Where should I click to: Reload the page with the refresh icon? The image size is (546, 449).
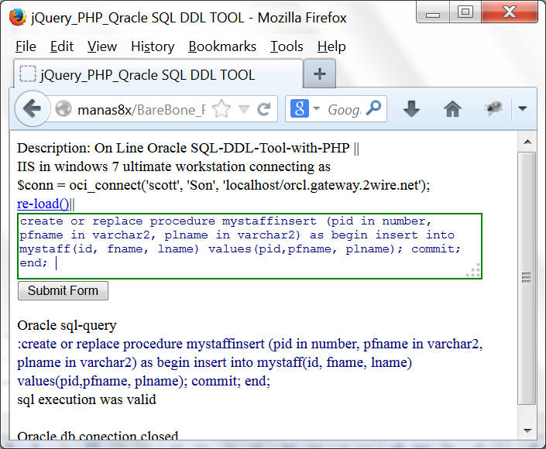(x=264, y=109)
